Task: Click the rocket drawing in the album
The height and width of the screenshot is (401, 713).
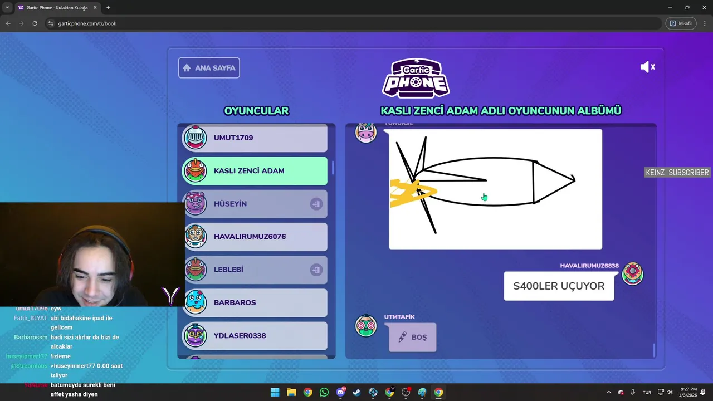Action: [x=495, y=189]
